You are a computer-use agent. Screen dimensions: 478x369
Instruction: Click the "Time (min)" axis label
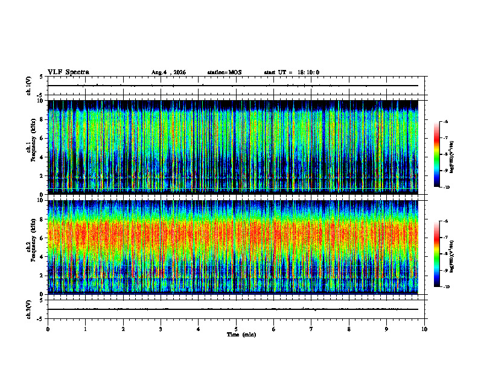point(241,335)
